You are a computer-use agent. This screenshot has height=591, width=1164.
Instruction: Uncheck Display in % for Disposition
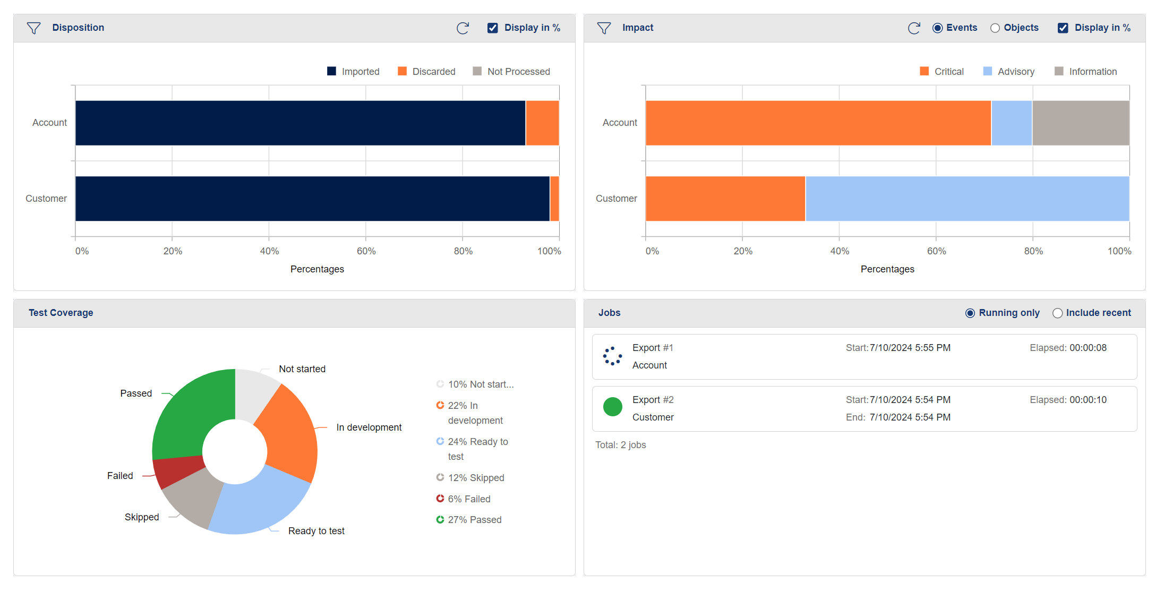(x=493, y=28)
